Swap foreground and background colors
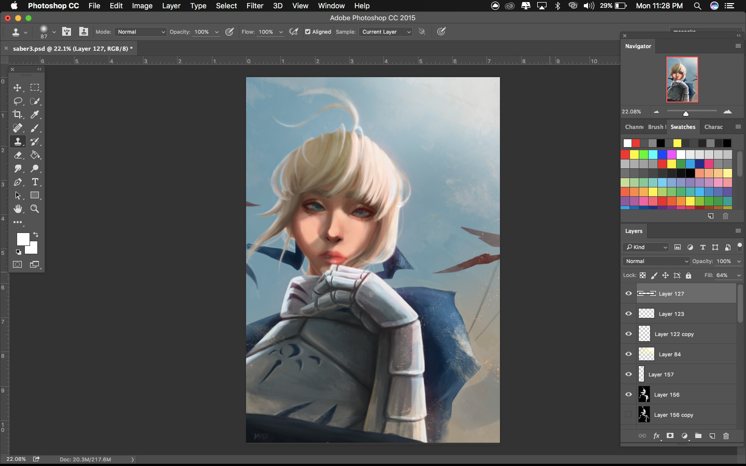The image size is (746, 466). pyautogui.click(x=36, y=235)
